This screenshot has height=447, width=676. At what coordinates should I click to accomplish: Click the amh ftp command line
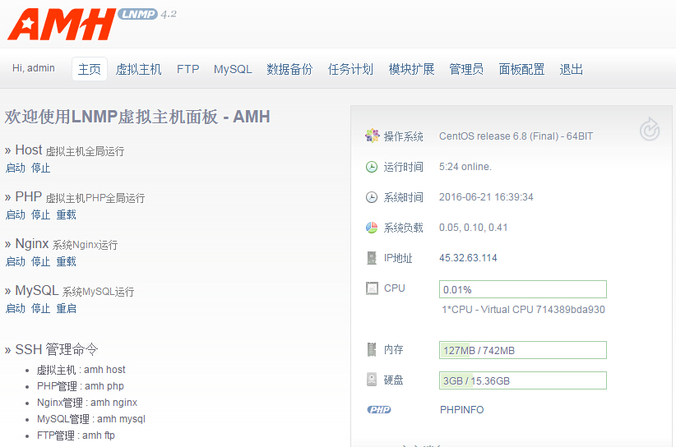coord(76,435)
